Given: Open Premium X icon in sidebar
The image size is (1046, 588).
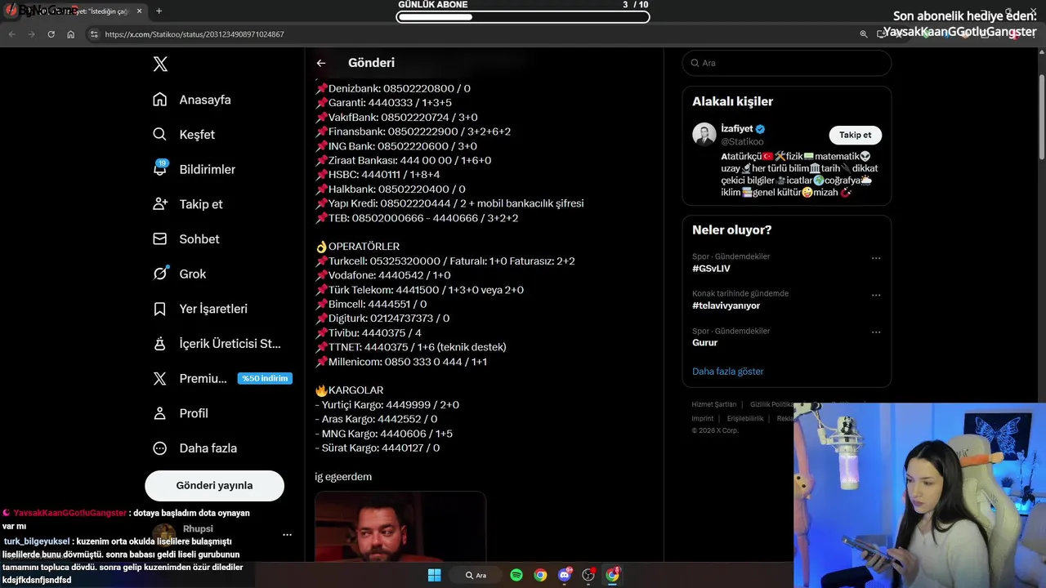Looking at the screenshot, I should (x=160, y=379).
